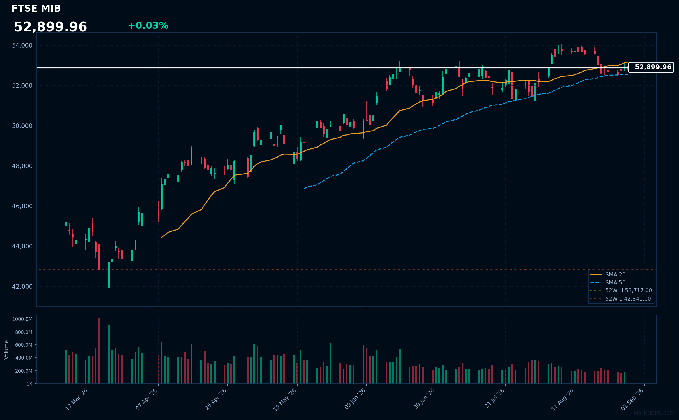Select the 19 May '26 date label
Viewport: 679px width, 420px height.
click(285, 399)
